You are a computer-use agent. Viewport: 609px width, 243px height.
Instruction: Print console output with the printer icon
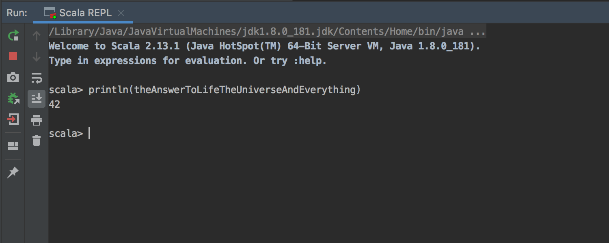coord(37,120)
